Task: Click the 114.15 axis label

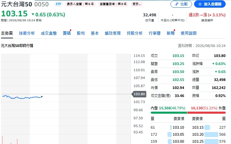Action: click(x=139, y=56)
